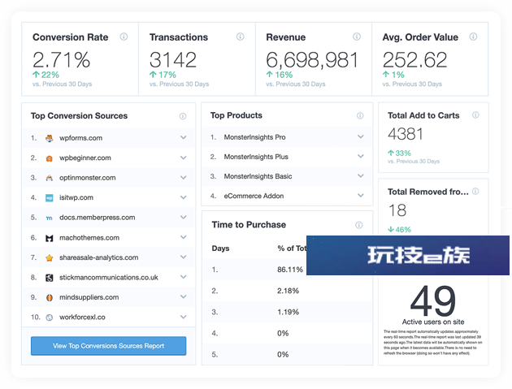Click the isitwp.com favicon

(50, 198)
